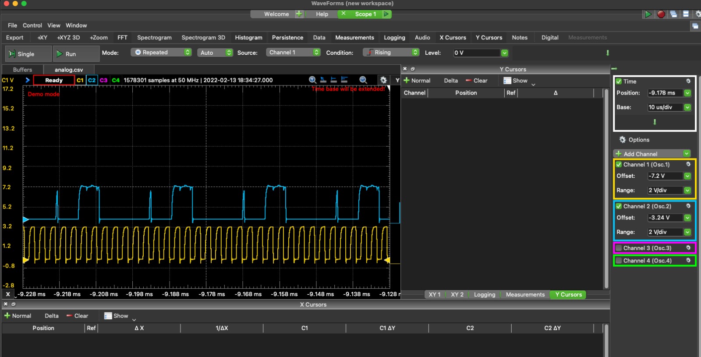This screenshot has height=357, width=701.
Task: Uncheck Channel 1 (Osc.1) checkbox
Action: (x=619, y=165)
